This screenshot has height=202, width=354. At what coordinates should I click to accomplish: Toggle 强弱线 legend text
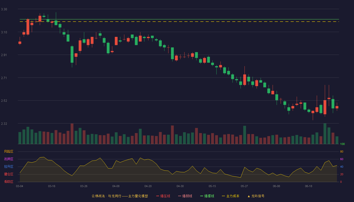point(187,196)
